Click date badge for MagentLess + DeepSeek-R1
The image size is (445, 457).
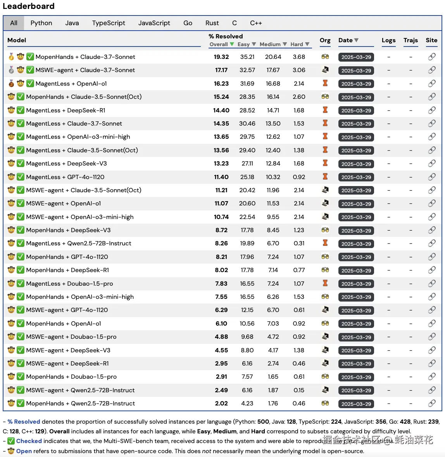coord(356,110)
